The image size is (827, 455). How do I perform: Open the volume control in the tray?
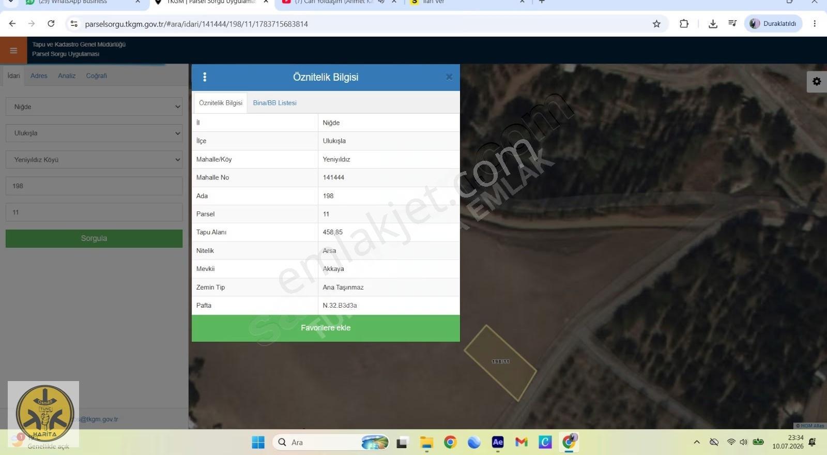(x=744, y=442)
